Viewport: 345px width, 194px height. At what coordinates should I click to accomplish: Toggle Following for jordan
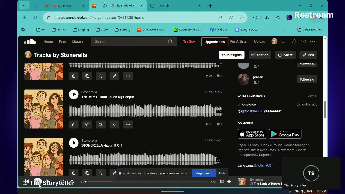point(307,79)
